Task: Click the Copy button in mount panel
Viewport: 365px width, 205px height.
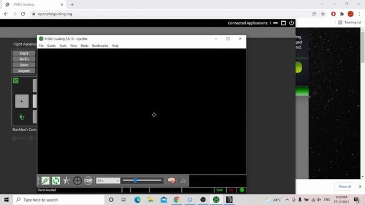Action: [x=24, y=53]
